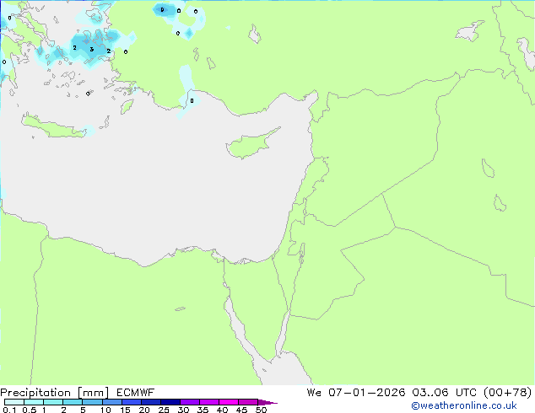Select the 35 to 40 mm legend swatch
535x413 pixels.
point(208,402)
